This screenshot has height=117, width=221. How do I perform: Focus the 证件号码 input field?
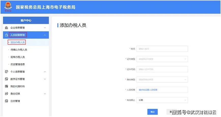coord(162,69)
